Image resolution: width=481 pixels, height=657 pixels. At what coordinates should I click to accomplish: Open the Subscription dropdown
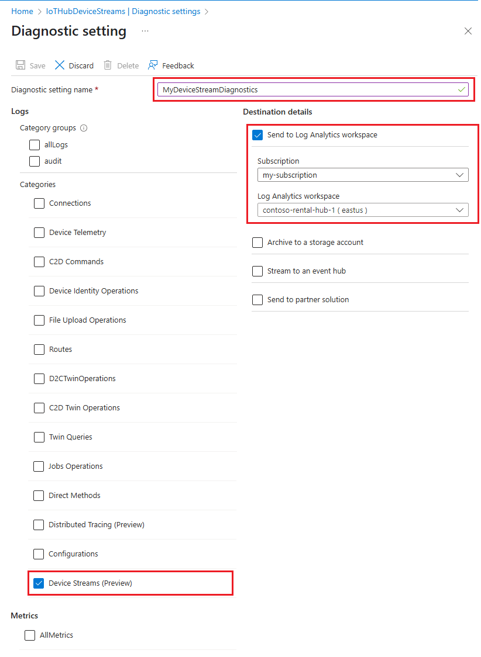pyautogui.click(x=363, y=175)
